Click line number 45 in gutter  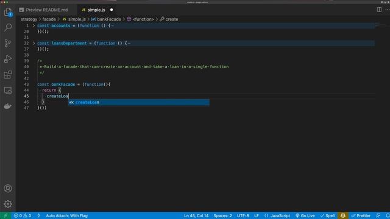coord(26,96)
